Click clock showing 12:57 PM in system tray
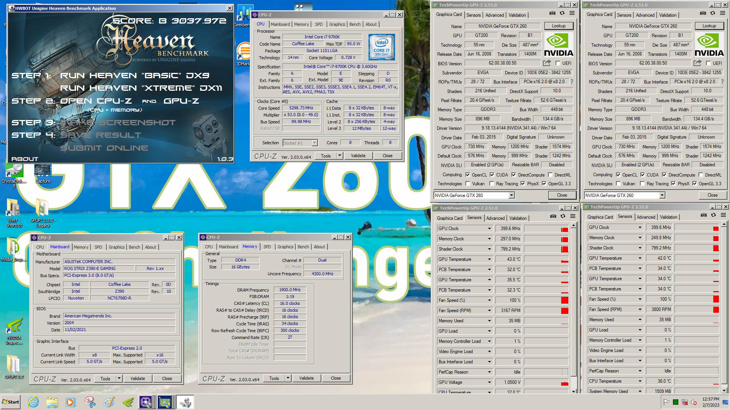Viewport: 730px width, 410px height. (x=711, y=399)
